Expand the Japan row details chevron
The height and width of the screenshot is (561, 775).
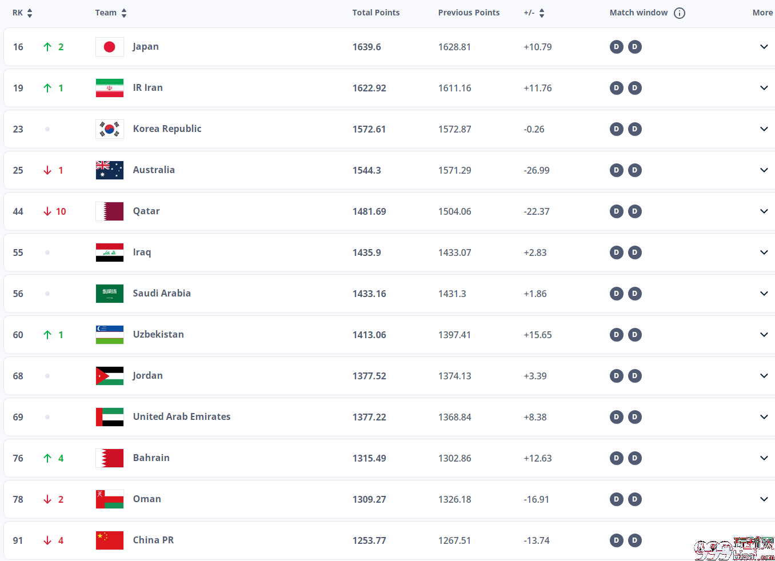(x=764, y=47)
